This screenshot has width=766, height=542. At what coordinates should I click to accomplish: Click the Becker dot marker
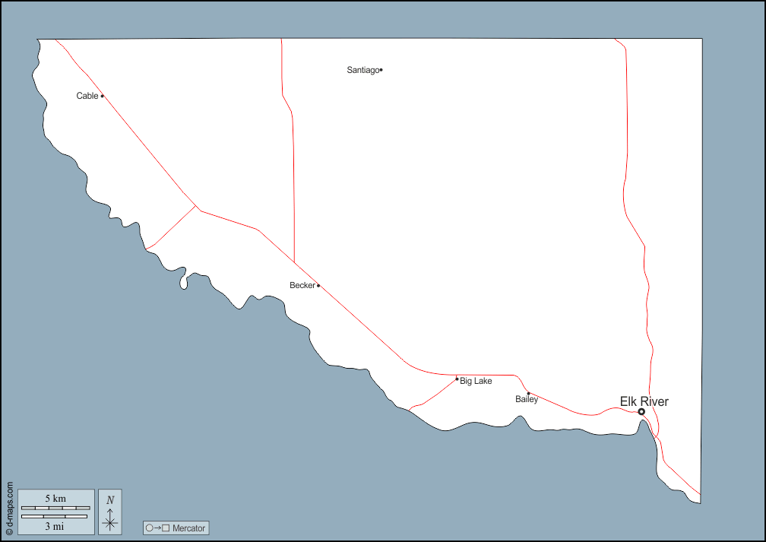tap(318, 285)
